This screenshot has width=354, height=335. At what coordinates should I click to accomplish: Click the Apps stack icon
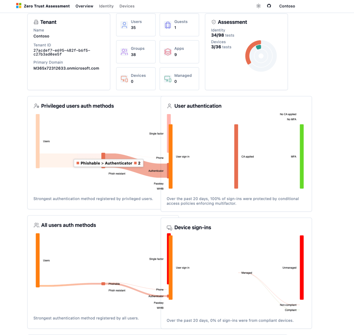[x=168, y=52]
